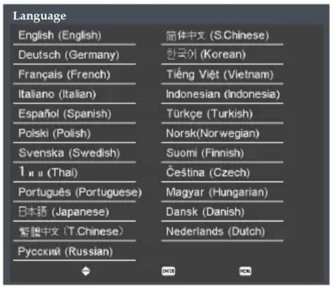Select Nederlands (Dutch) language
331x286 pixels.
[216, 232]
